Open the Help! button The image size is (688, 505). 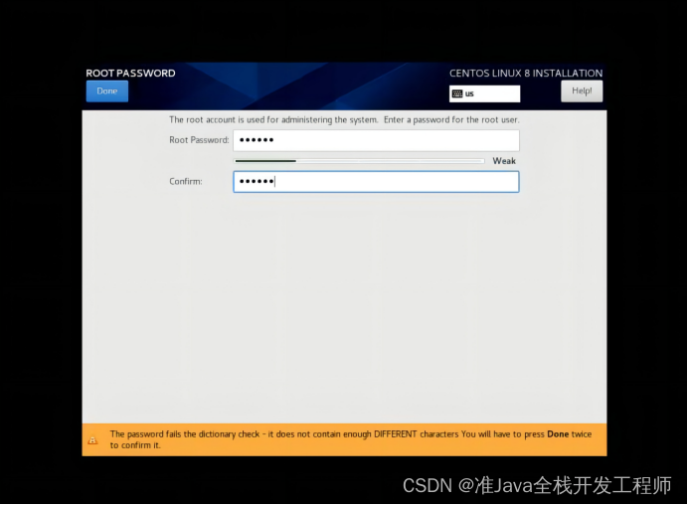pyautogui.click(x=582, y=91)
